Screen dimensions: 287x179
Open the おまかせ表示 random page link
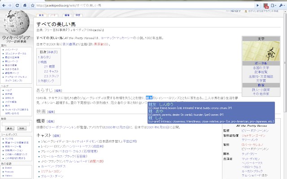pyautogui.click(x=12, y=69)
